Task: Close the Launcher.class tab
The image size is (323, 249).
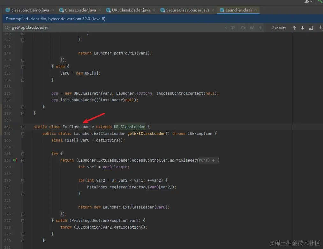Action: [x=255, y=10]
